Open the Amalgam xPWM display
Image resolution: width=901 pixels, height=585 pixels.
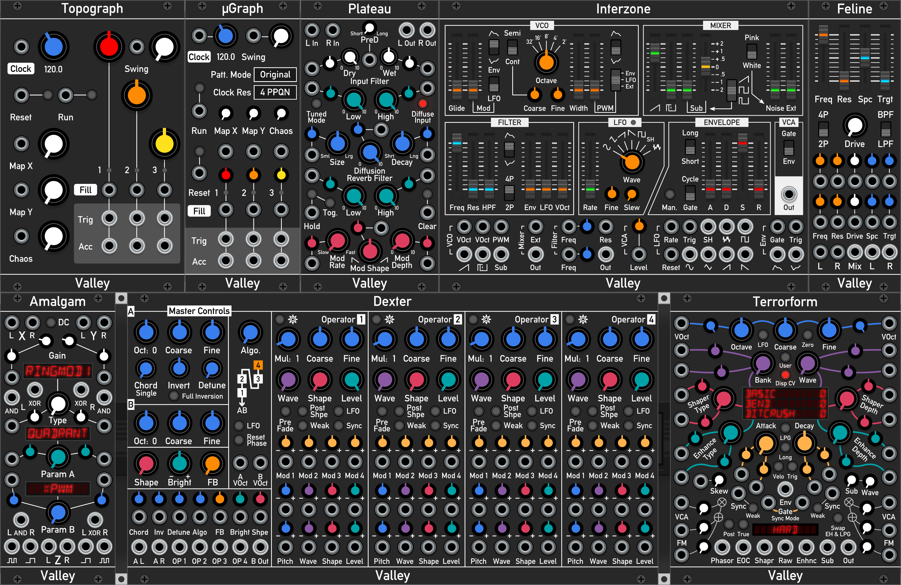click(58, 489)
